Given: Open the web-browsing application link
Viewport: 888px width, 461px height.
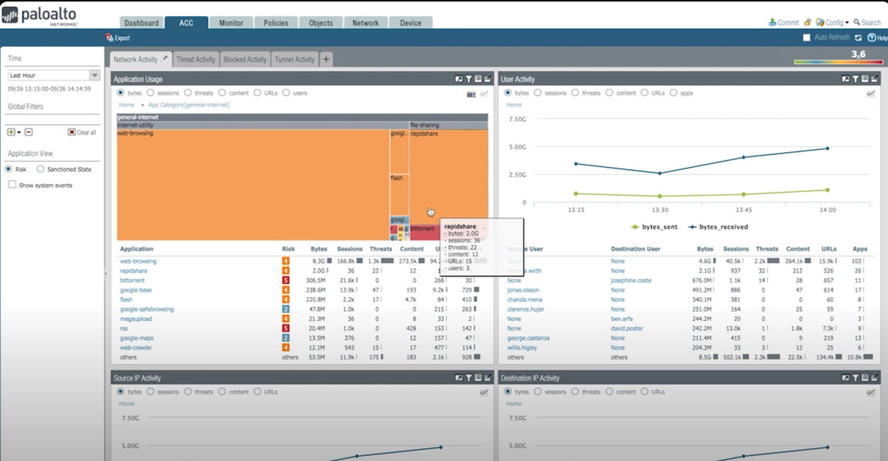Looking at the screenshot, I should point(138,262).
